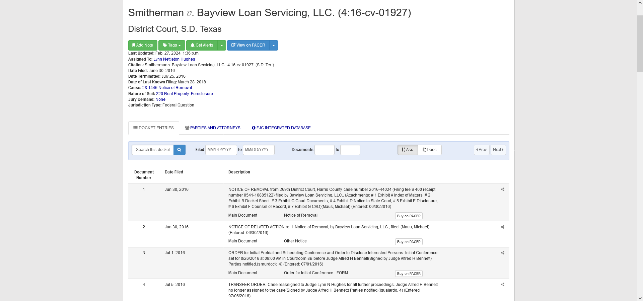Click the 'Jun 30, 2016' date of document 1
643x301 pixels.
tap(176, 190)
